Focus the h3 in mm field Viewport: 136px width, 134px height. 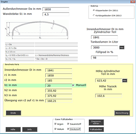(58, 96)
